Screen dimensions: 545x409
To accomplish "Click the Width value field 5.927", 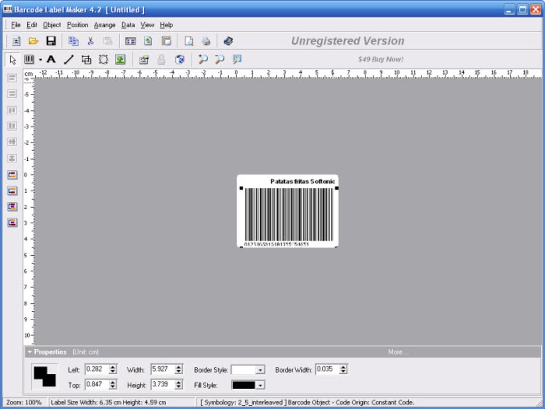I will (162, 369).
